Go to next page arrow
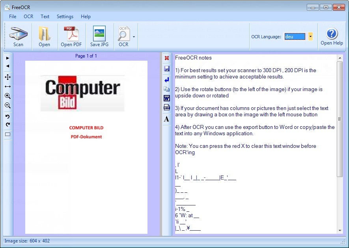Screen dimensions: 349x248 7,58
